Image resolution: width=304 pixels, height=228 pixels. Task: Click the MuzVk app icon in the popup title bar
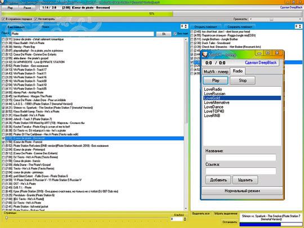205,55
